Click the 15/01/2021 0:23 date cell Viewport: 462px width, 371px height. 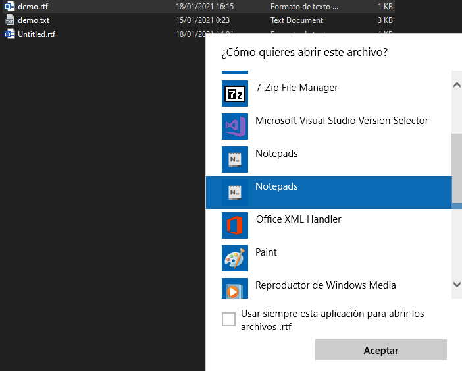pyautogui.click(x=203, y=20)
